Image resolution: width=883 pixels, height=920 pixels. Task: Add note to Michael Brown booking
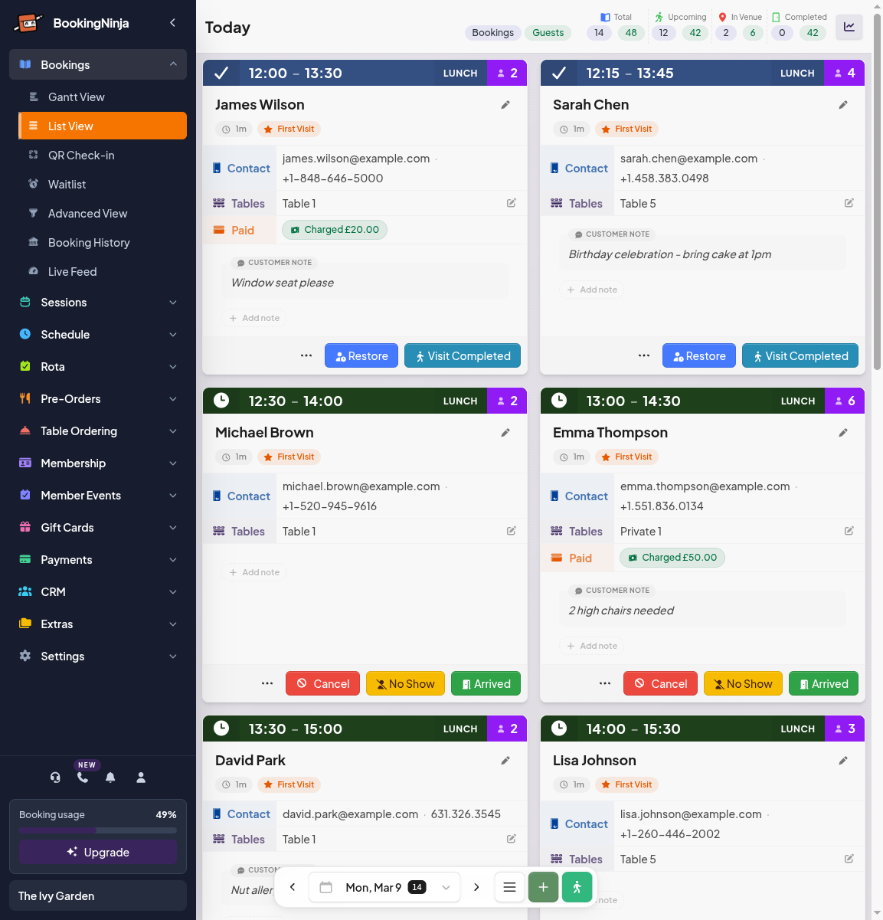[254, 572]
